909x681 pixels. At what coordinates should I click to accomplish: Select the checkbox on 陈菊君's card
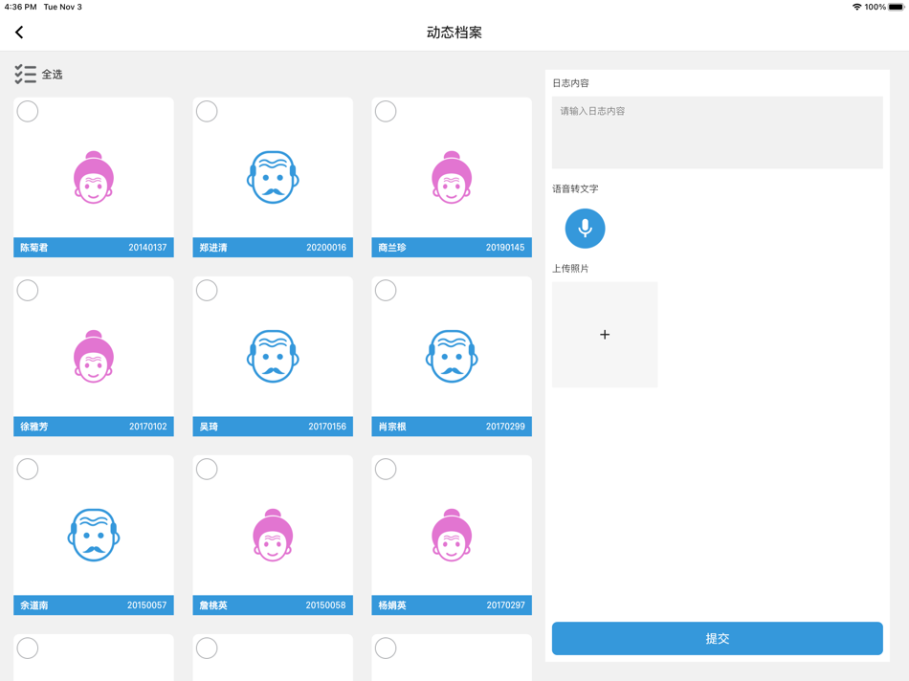tap(27, 111)
